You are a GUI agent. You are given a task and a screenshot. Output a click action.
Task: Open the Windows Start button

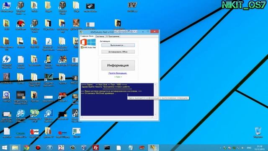[5, 148]
